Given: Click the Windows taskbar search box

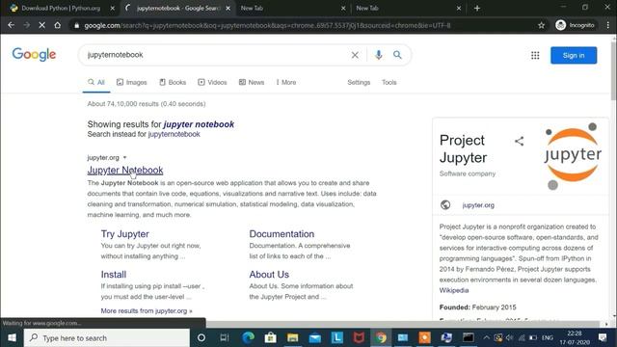Looking at the screenshot, I should 107,337.
